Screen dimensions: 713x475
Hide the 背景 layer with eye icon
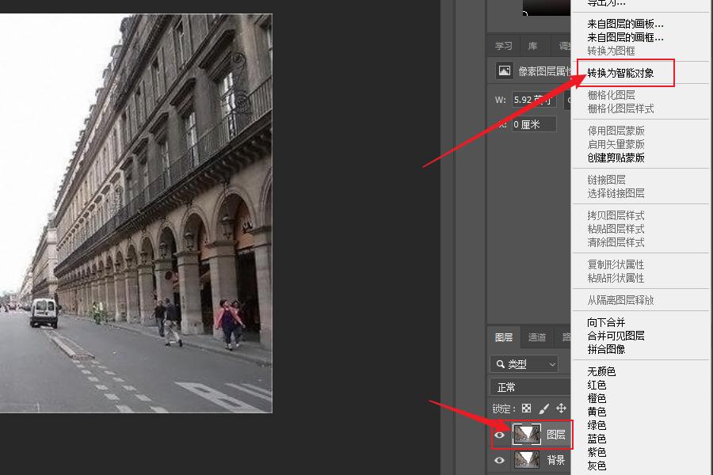499,460
